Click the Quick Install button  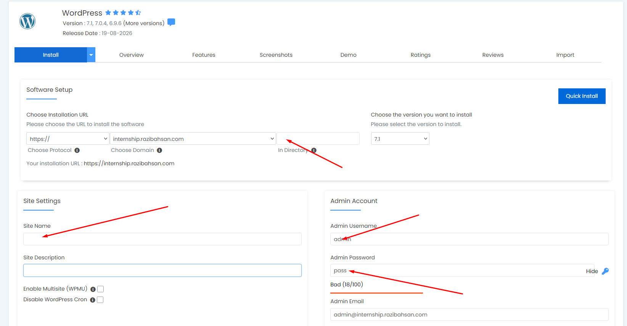(582, 96)
